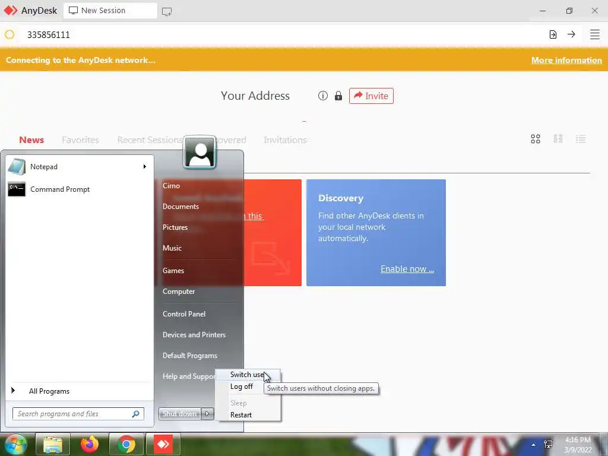Click the taskbar clock showing 4:16 PM

pos(578,445)
